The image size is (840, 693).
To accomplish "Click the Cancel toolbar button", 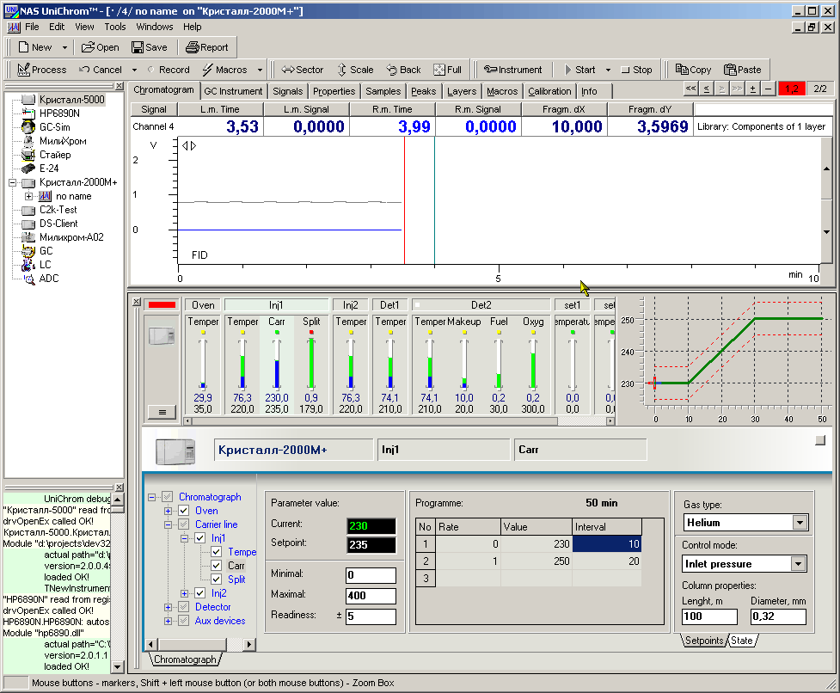I will [x=101, y=70].
